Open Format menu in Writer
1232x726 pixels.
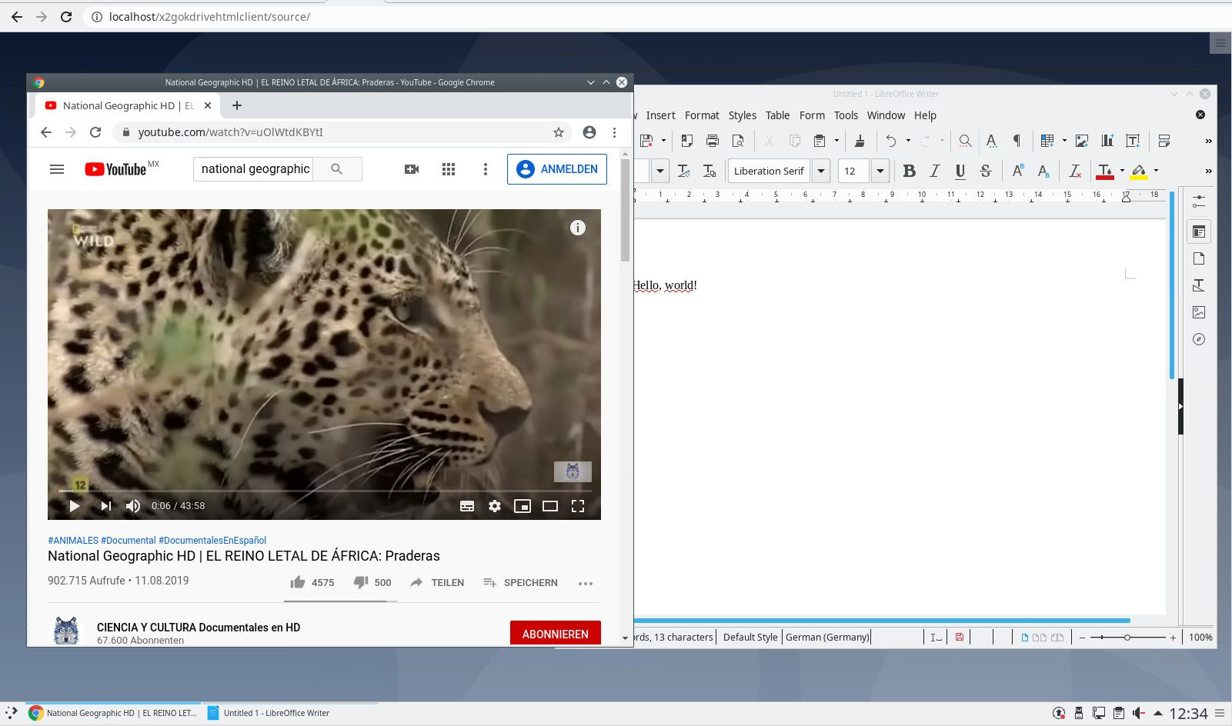coord(702,115)
